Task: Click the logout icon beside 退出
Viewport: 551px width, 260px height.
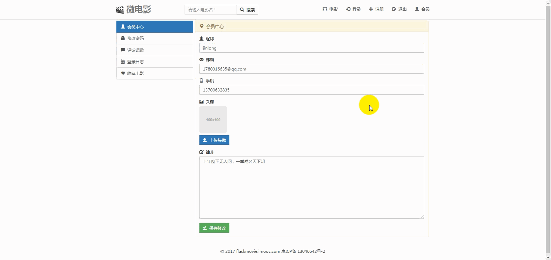Action: point(394,9)
